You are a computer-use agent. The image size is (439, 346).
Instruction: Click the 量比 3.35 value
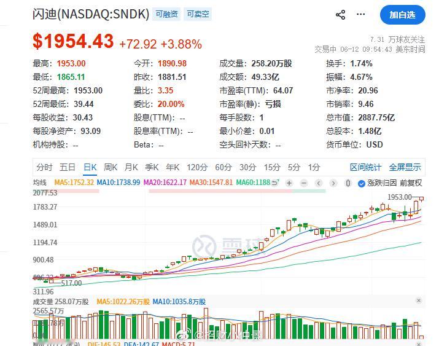coord(165,90)
